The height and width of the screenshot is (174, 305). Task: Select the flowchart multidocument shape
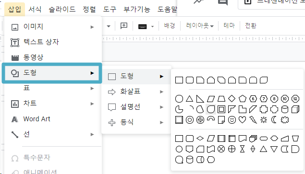(x=253, y=139)
